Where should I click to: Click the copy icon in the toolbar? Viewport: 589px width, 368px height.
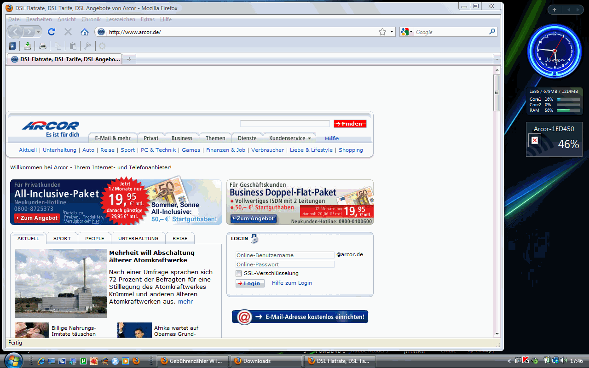pos(58,46)
